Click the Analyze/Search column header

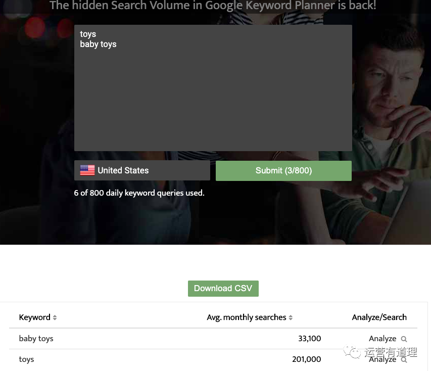(379, 317)
